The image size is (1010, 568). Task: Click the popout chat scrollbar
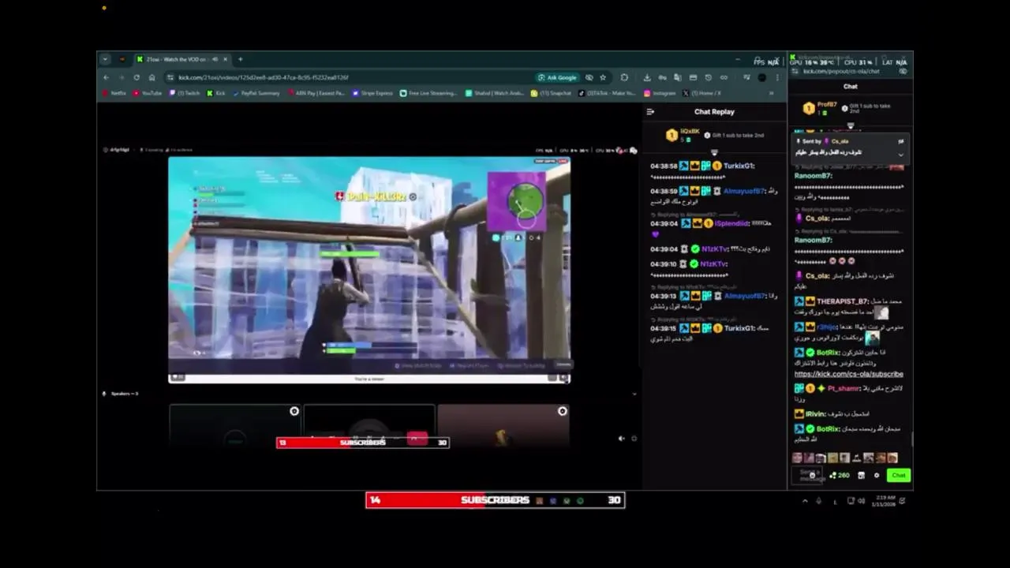click(x=911, y=438)
